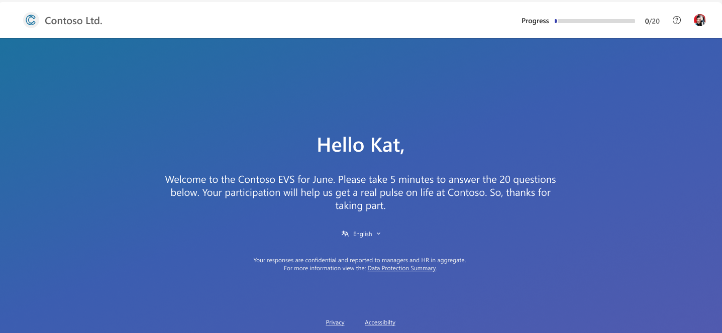
Task: Click the Contoso Ltd. header text
Action: pos(73,21)
